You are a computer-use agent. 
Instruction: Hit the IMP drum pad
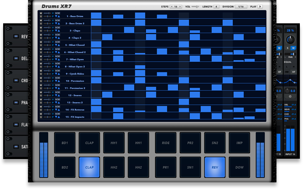click(x=239, y=143)
